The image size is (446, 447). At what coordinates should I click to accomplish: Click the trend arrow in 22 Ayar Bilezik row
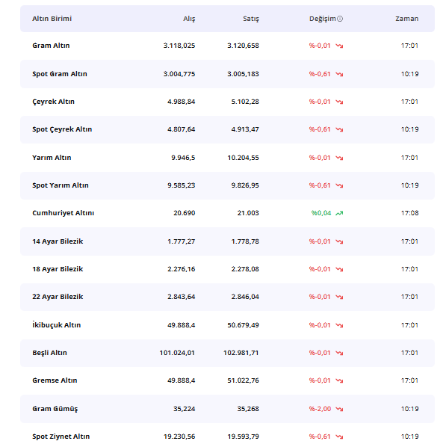click(339, 297)
